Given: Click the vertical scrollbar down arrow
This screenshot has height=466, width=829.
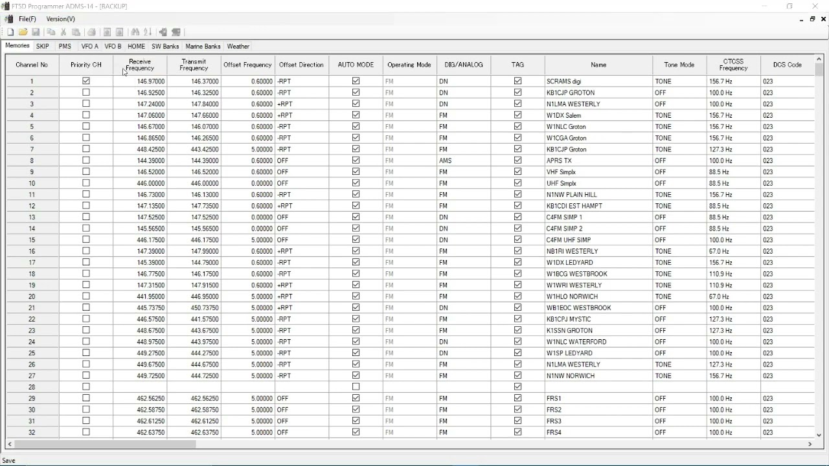Looking at the screenshot, I should click(x=819, y=436).
